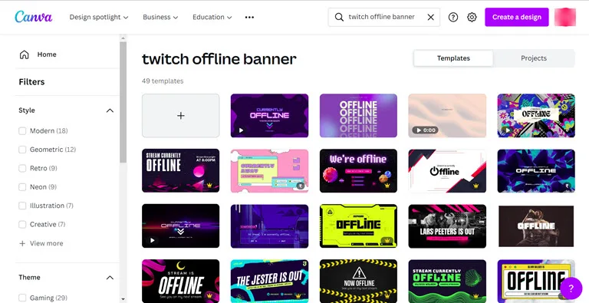Screen dimensions: 589x303
Task: Click the search magnifier icon
Action: pos(339,17)
